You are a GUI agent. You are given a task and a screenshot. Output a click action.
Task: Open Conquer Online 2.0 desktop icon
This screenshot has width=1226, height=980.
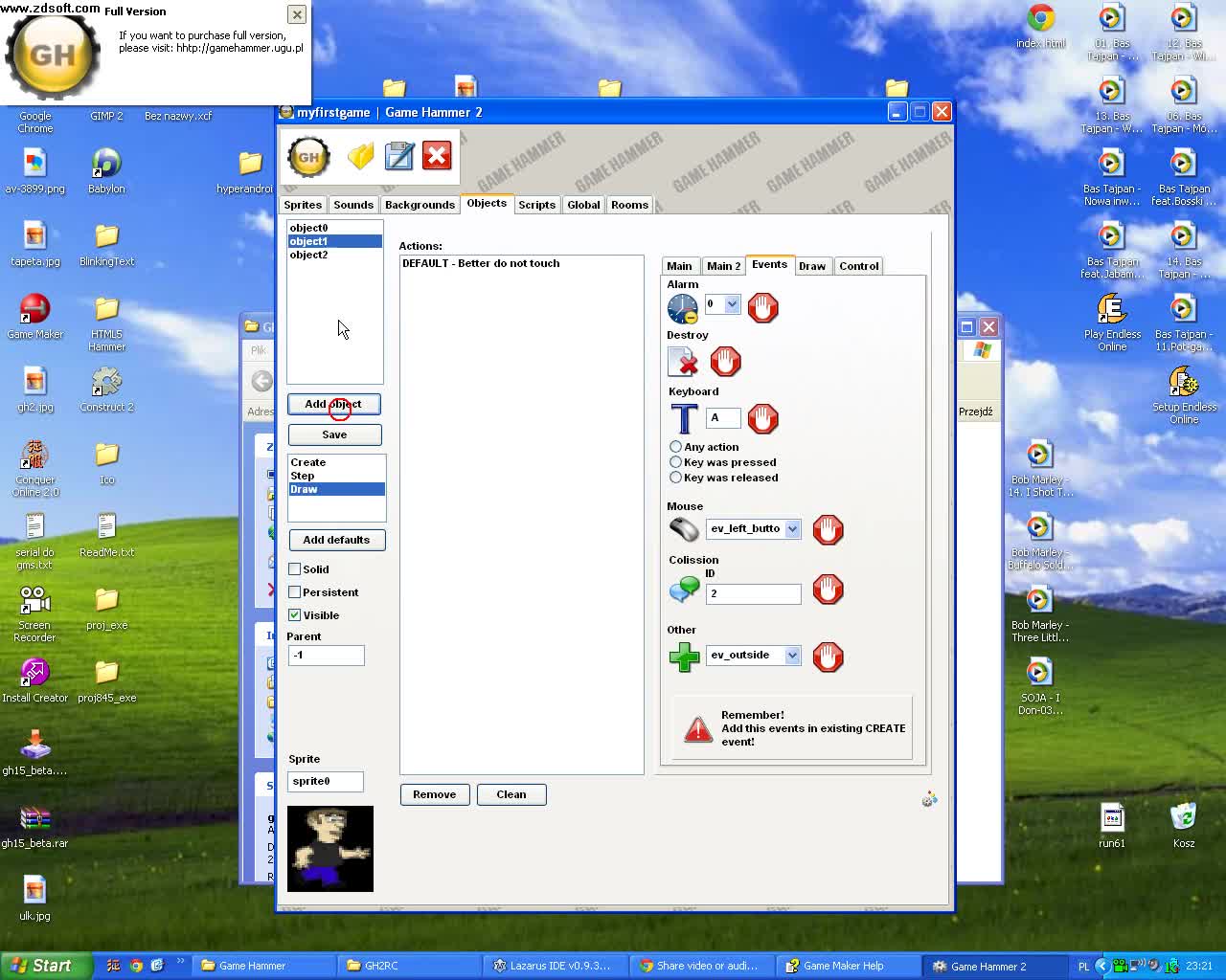(x=35, y=469)
